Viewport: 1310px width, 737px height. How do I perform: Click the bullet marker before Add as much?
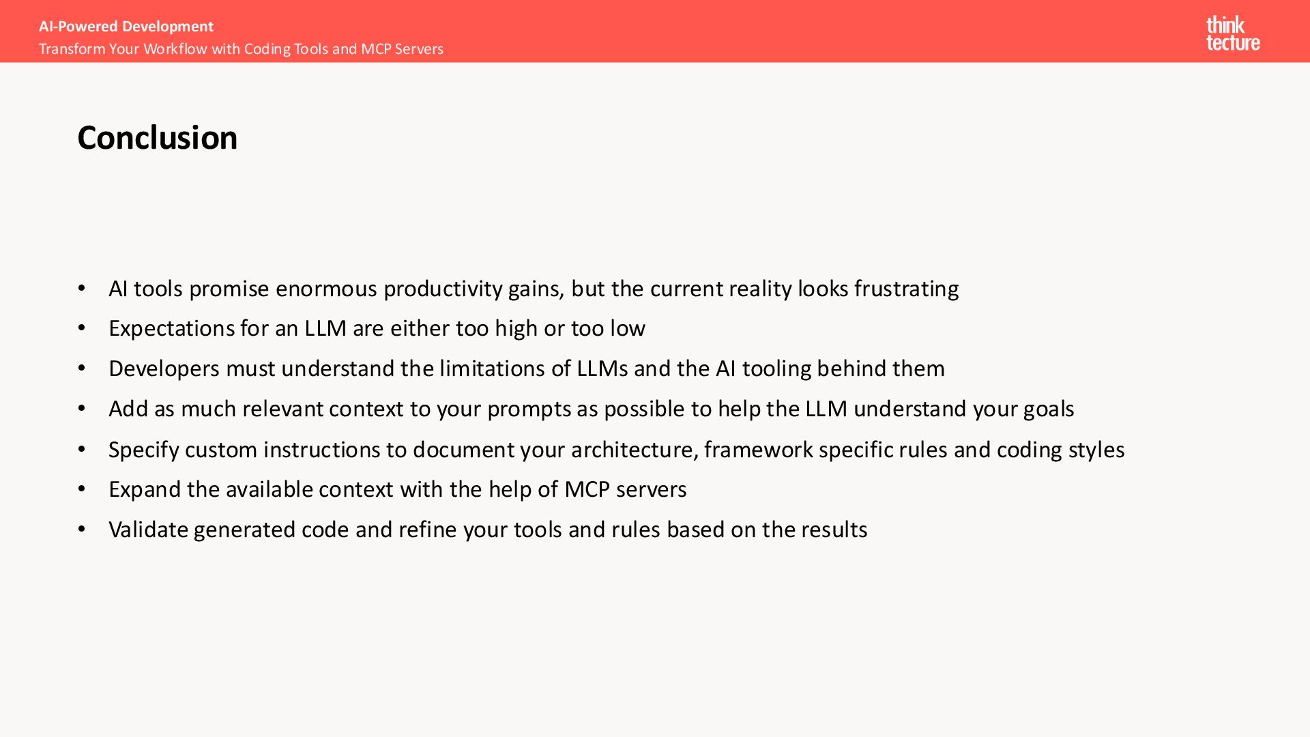coord(82,409)
